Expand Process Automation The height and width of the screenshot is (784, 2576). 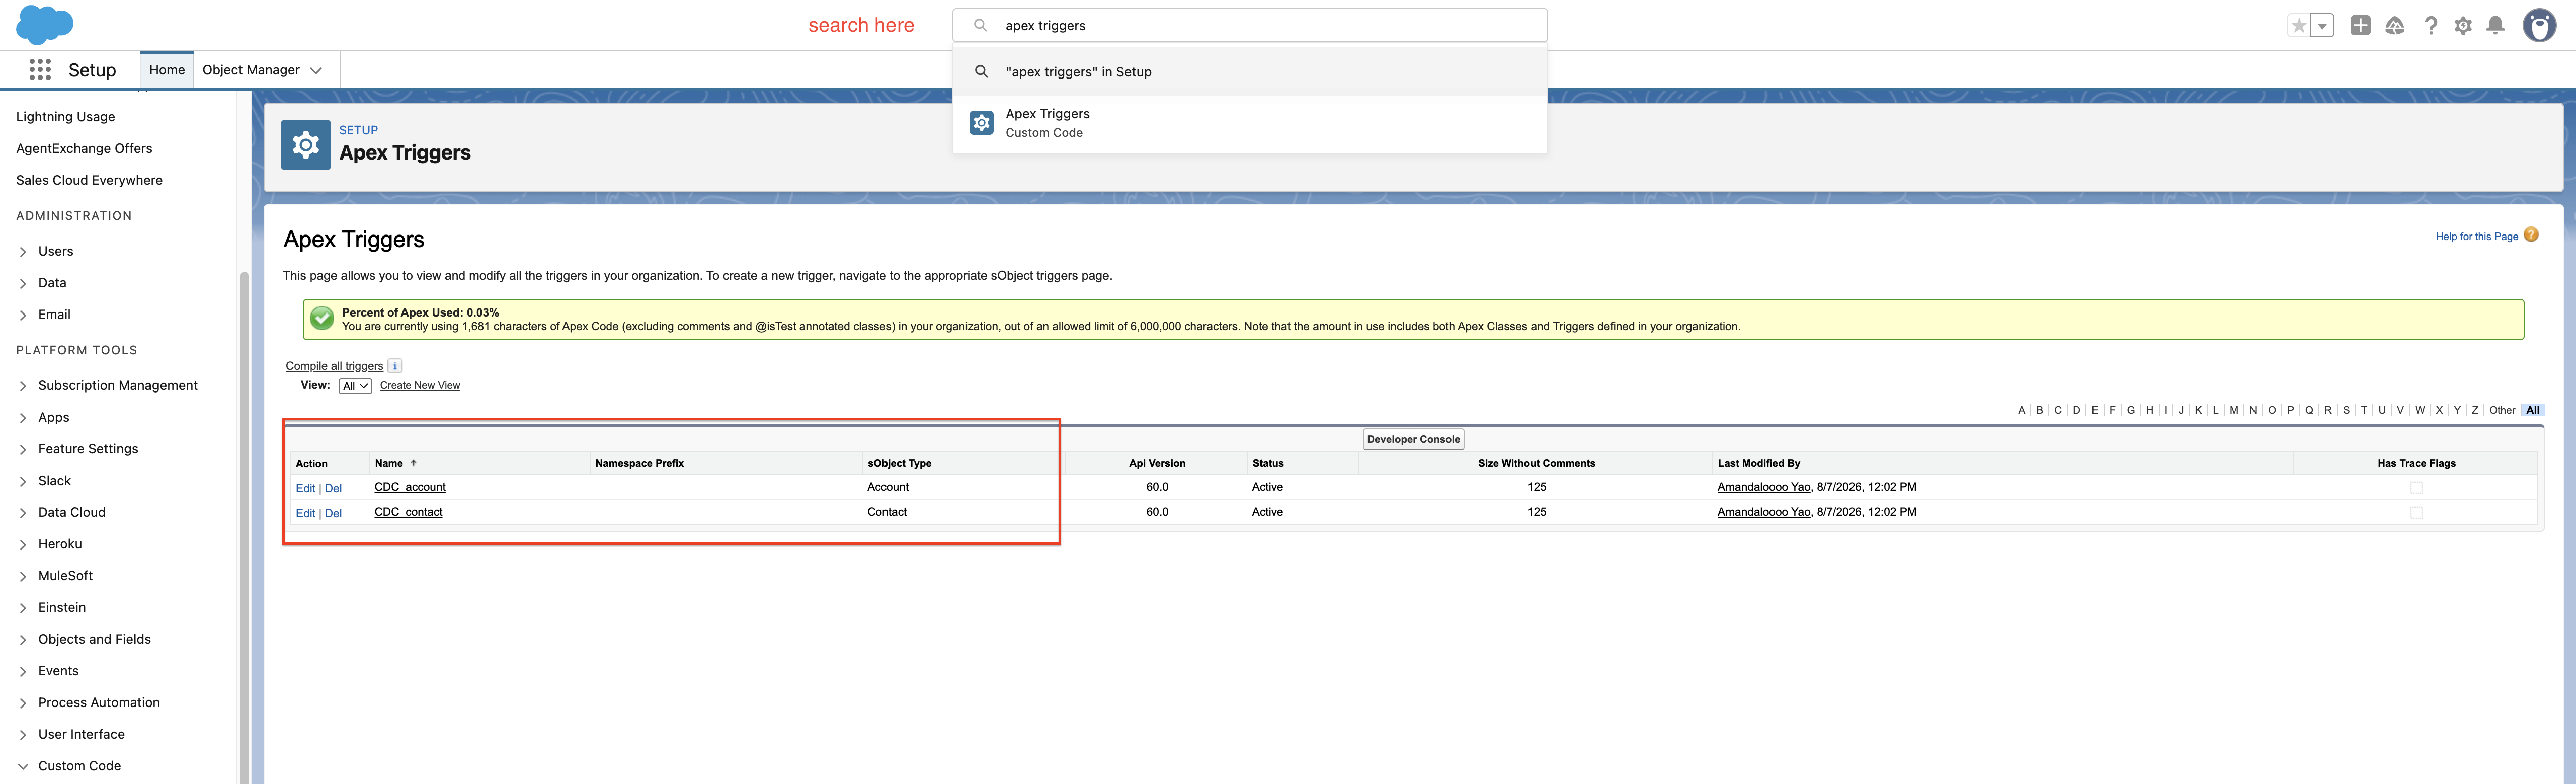click(x=23, y=703)
